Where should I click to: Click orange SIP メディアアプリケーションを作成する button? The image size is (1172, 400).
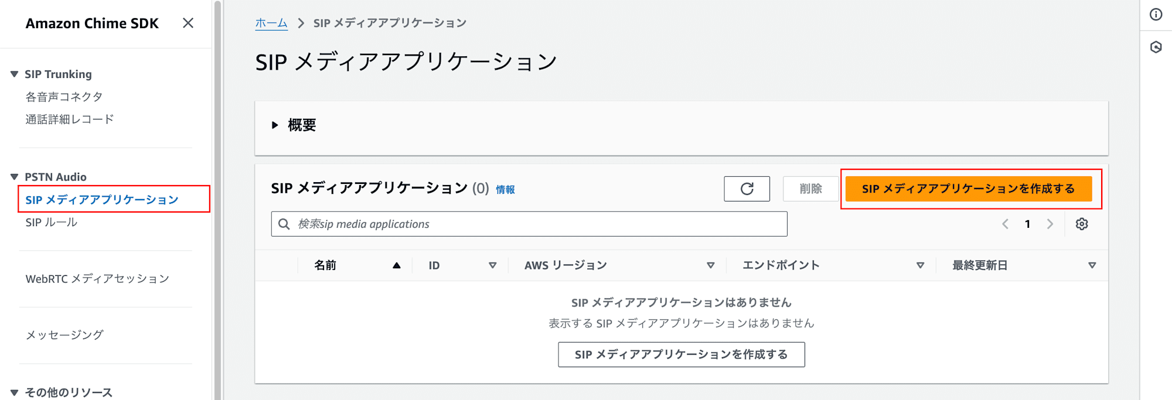click(x=968, y=189)
